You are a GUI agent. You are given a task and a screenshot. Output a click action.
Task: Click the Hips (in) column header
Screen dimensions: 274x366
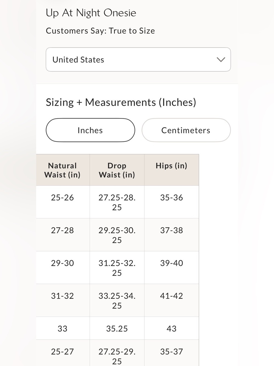coord(172,170)
